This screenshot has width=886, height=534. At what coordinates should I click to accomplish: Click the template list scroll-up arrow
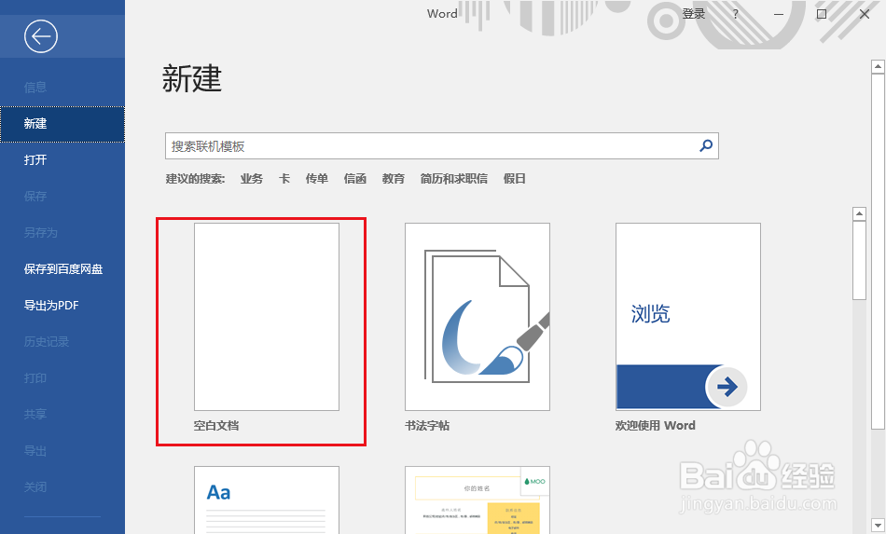[860, 214]
